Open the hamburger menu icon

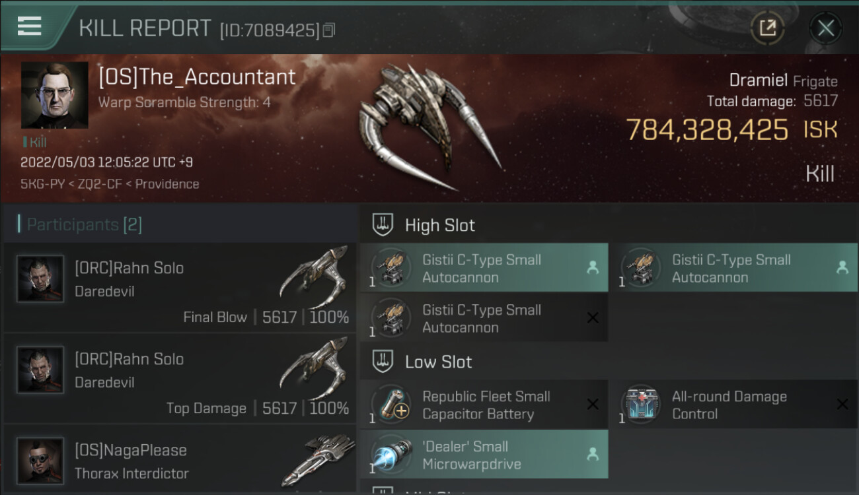pos(29,26)
